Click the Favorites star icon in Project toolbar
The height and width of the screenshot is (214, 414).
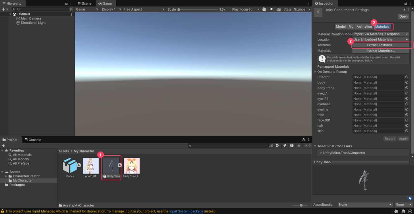coord(299,146)
